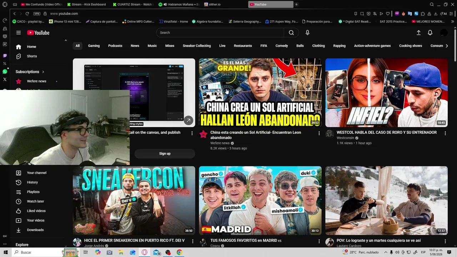Open the Westconsin channel avatar
The height and width of the screenshot is (257, 457).
click(x=330, y=134)
